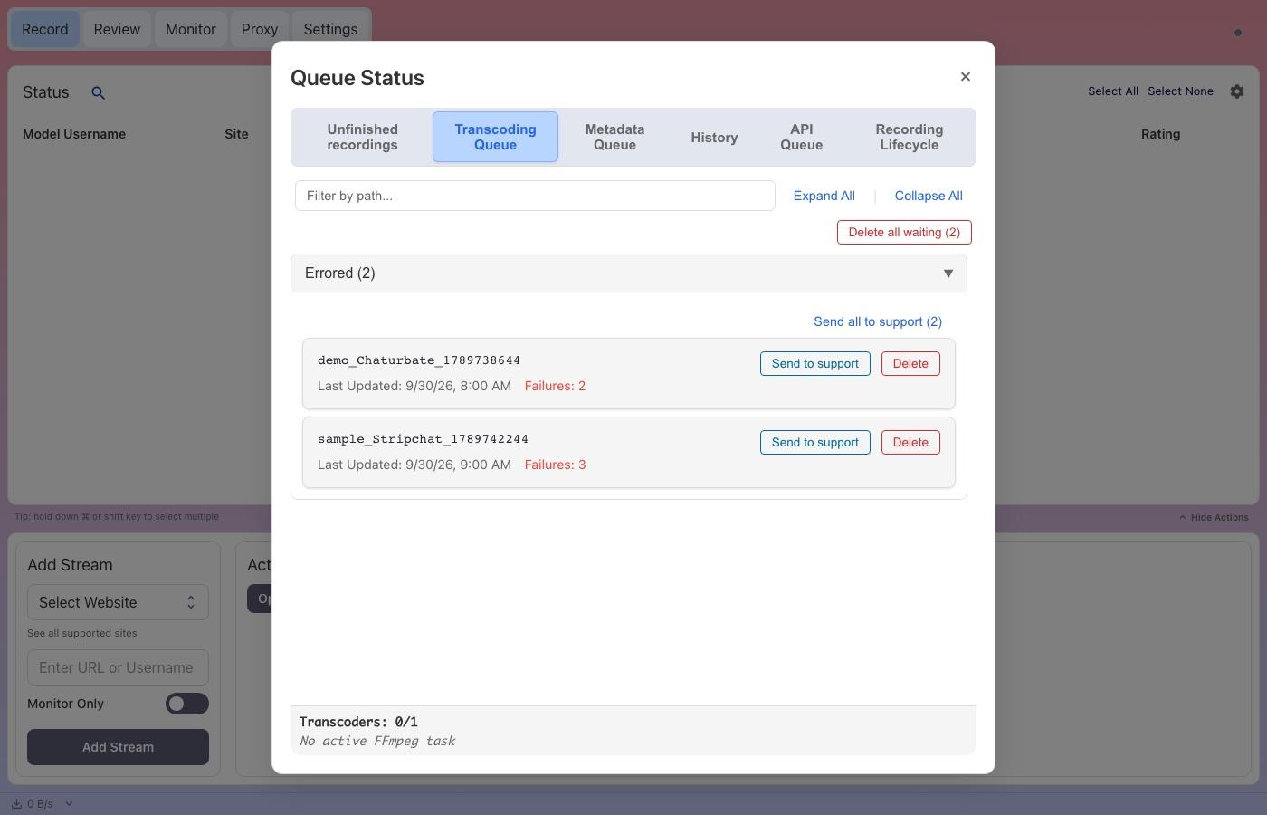The image size is (1267, 815).
Task: Click the Enter URL or Username field
Action: [x=118, y=667]
